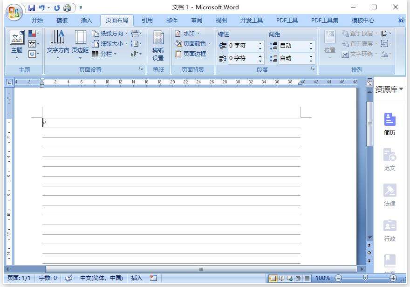Open the 主题 themes gallery
Image resolution: width=410 pixels, height=287 pixels.
[x=17, y=43]
